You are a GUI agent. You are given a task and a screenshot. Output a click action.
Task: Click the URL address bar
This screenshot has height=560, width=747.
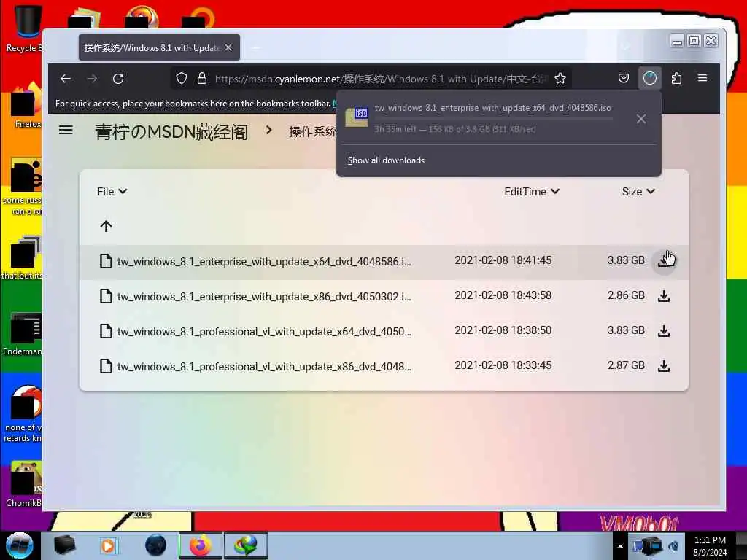click(371, 79)
